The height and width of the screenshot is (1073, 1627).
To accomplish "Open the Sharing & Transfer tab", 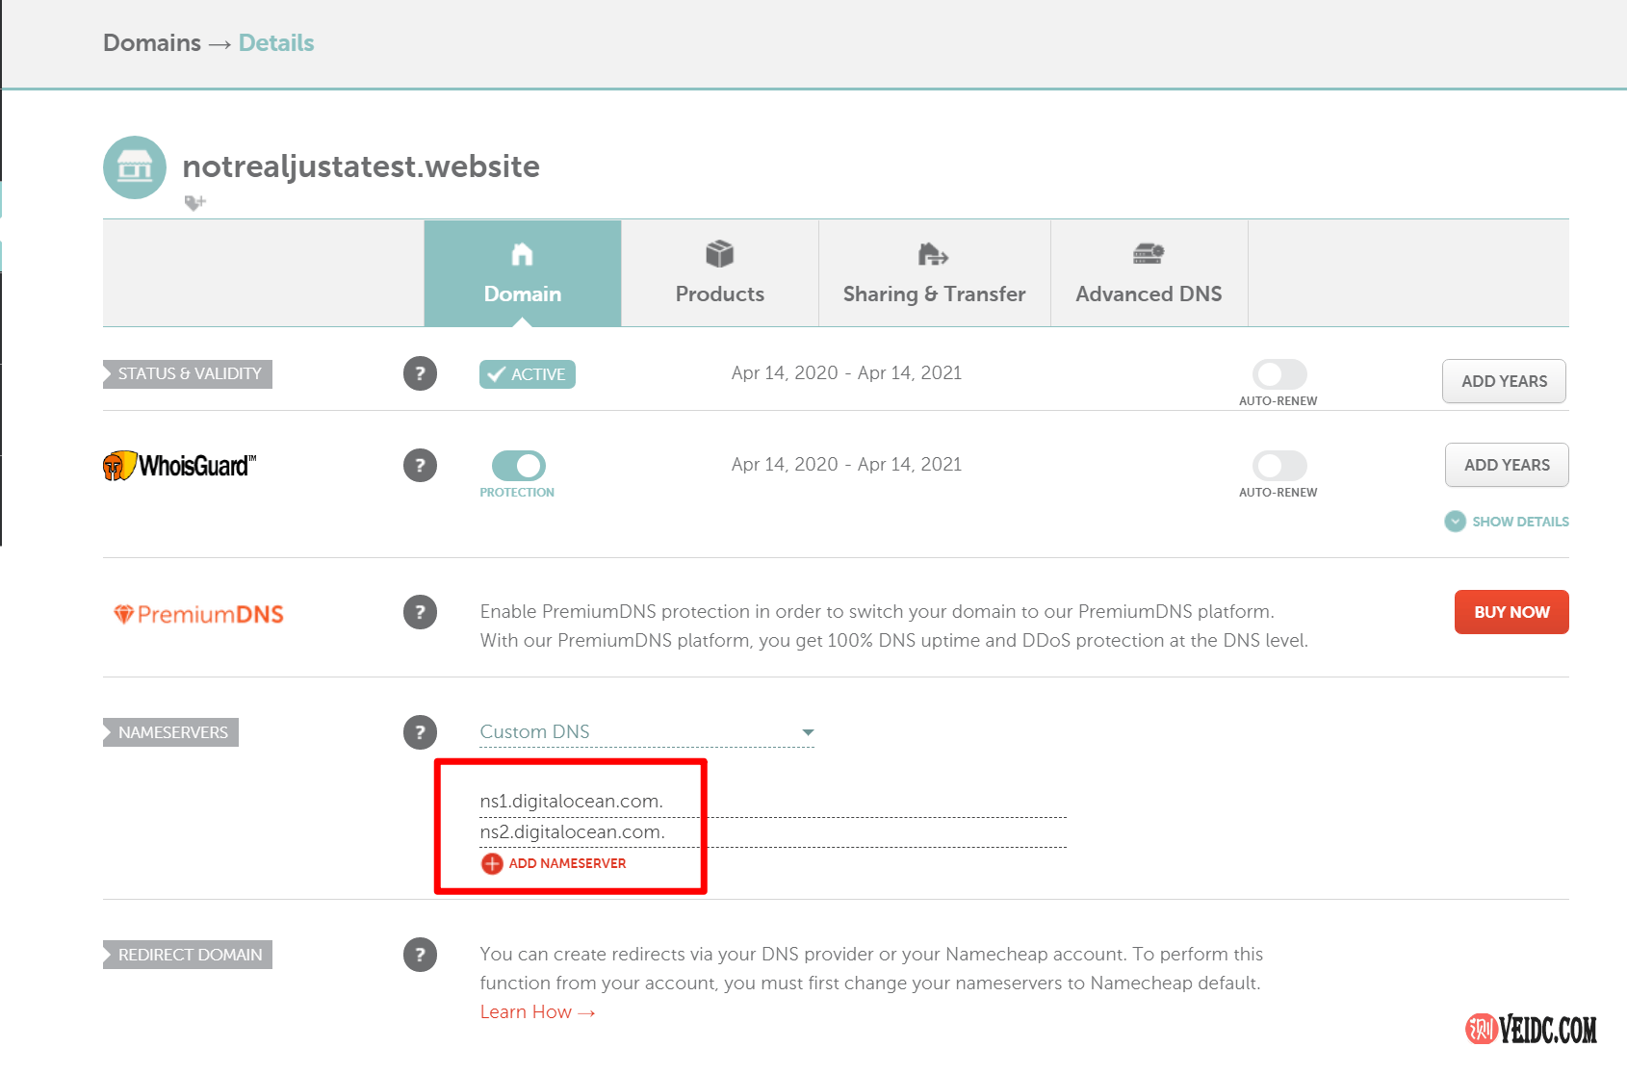I will (x=935, y=273).
